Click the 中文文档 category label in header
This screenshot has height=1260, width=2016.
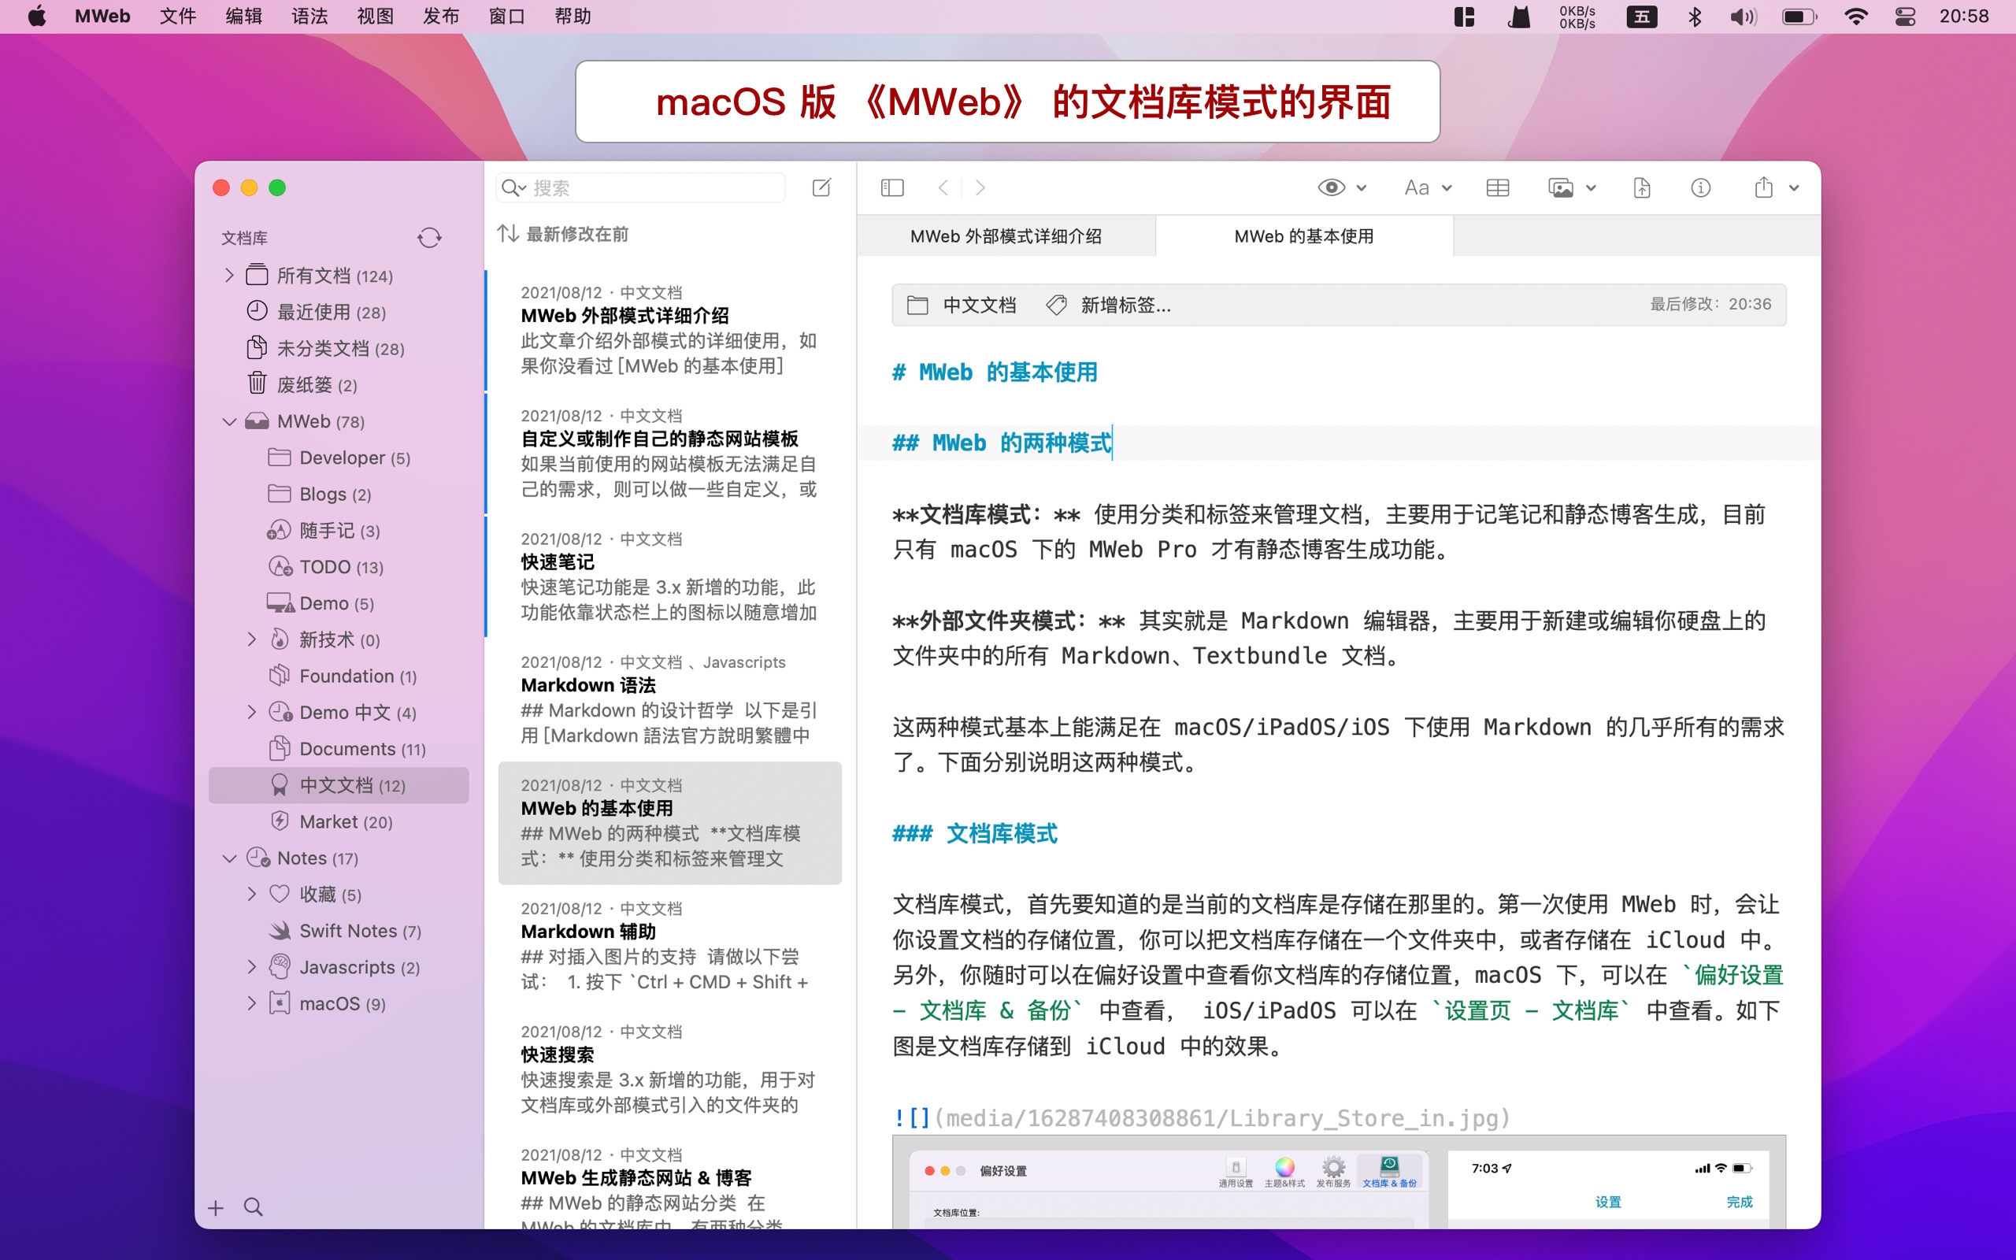tap(980, 305)
